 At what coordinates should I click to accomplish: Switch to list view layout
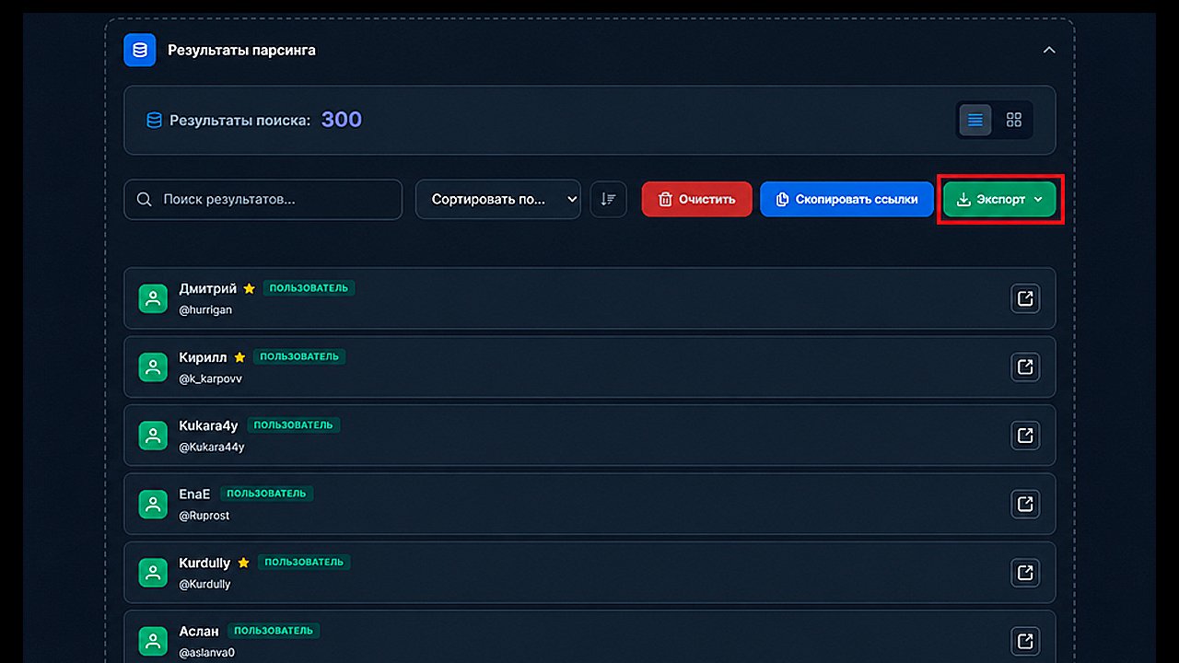click(975, 120)
